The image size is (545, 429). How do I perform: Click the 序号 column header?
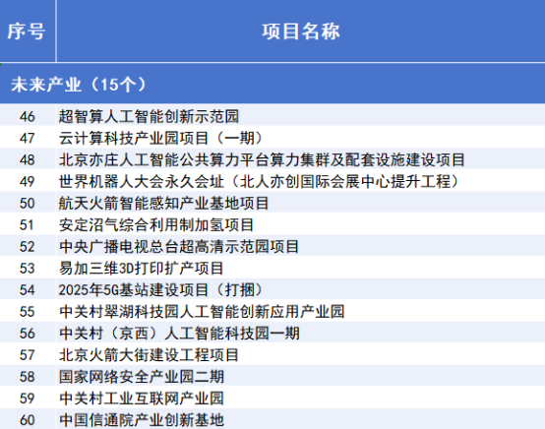pos(28,31)
